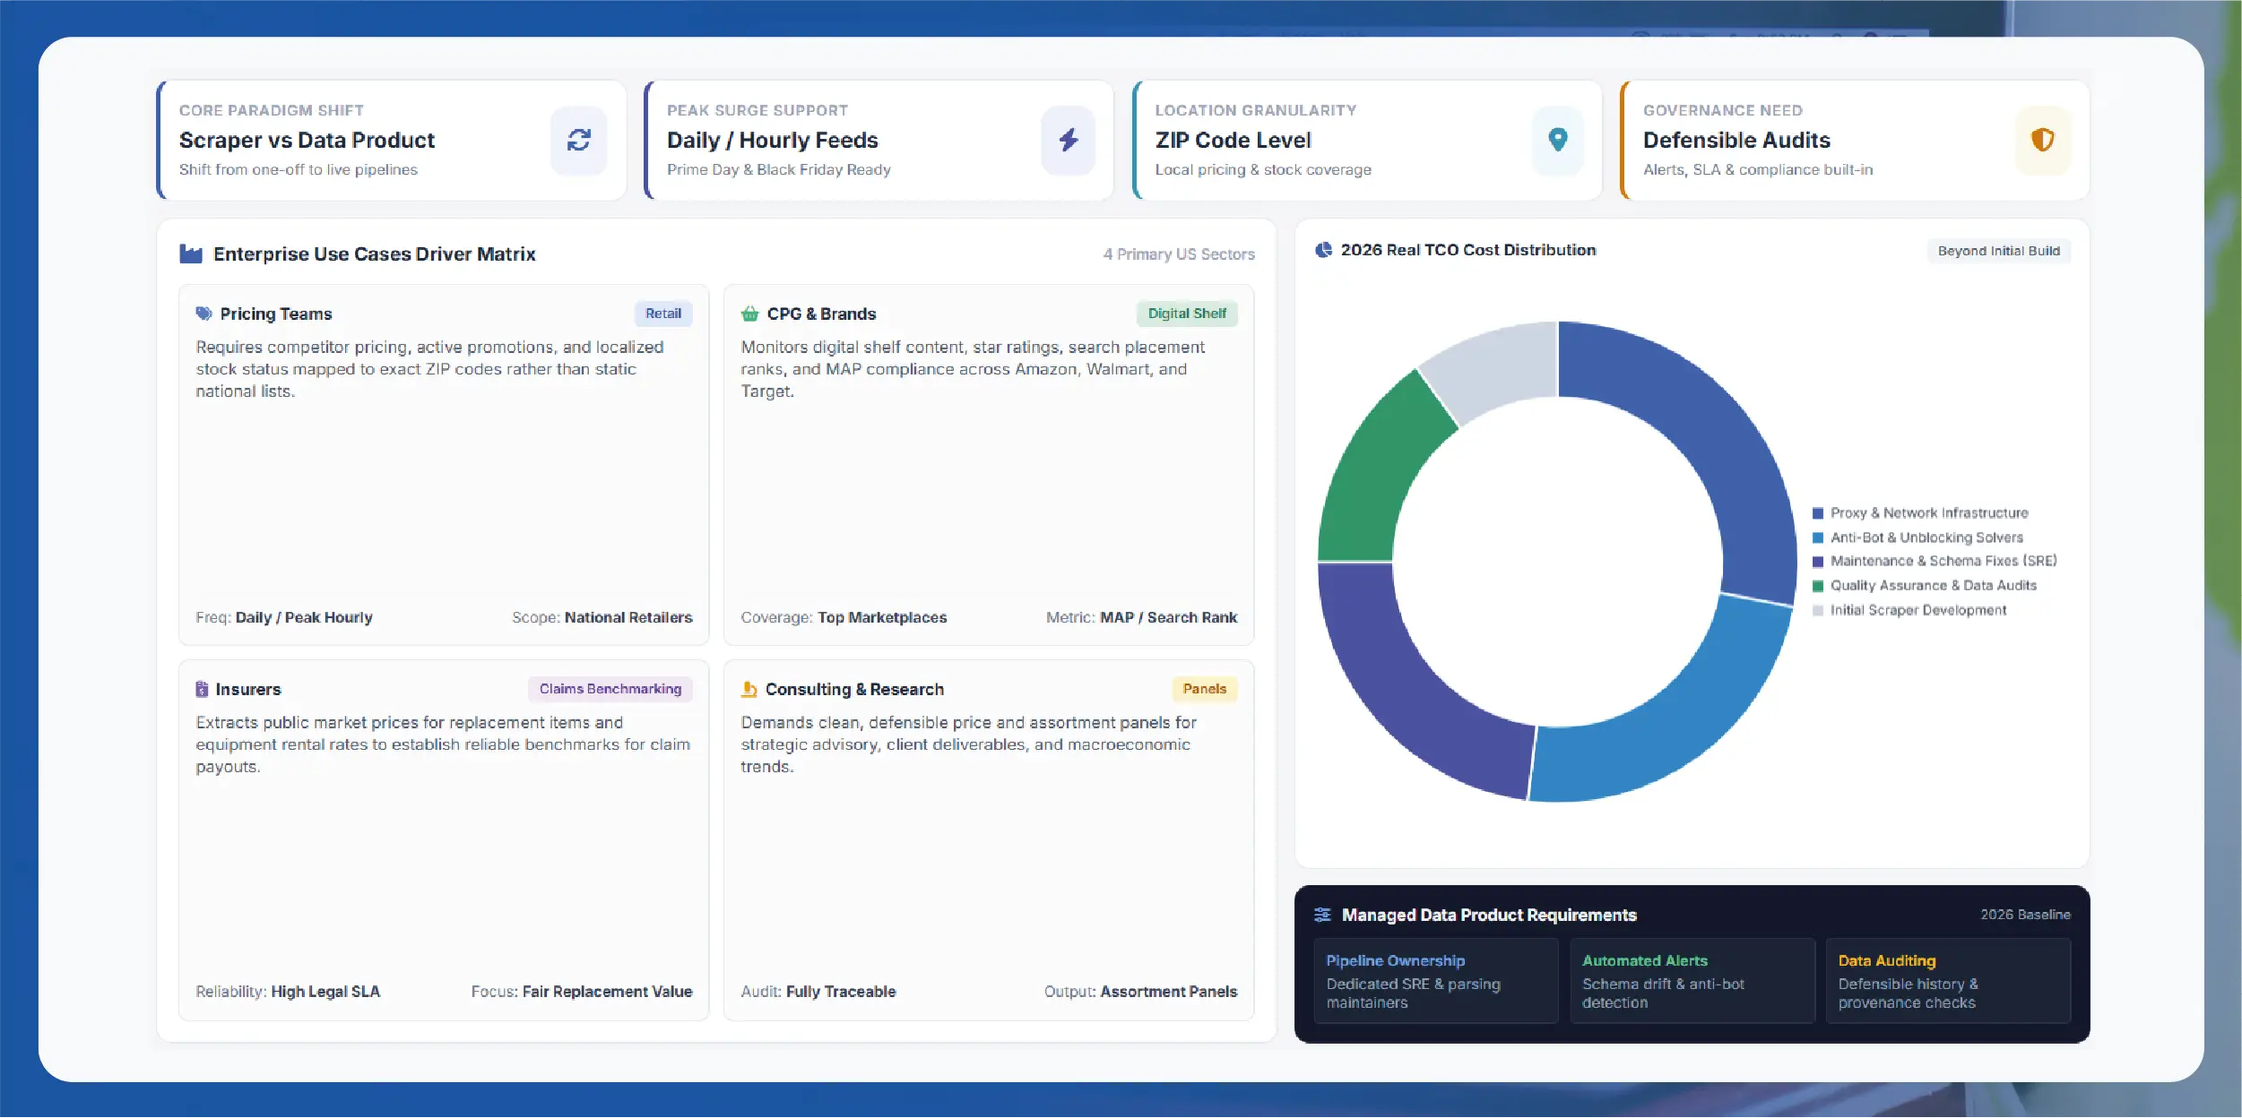Click the Claims Benchmarking tag on Insurers card
This screenshot has width=2242, height=1118.
coord(610,689)
